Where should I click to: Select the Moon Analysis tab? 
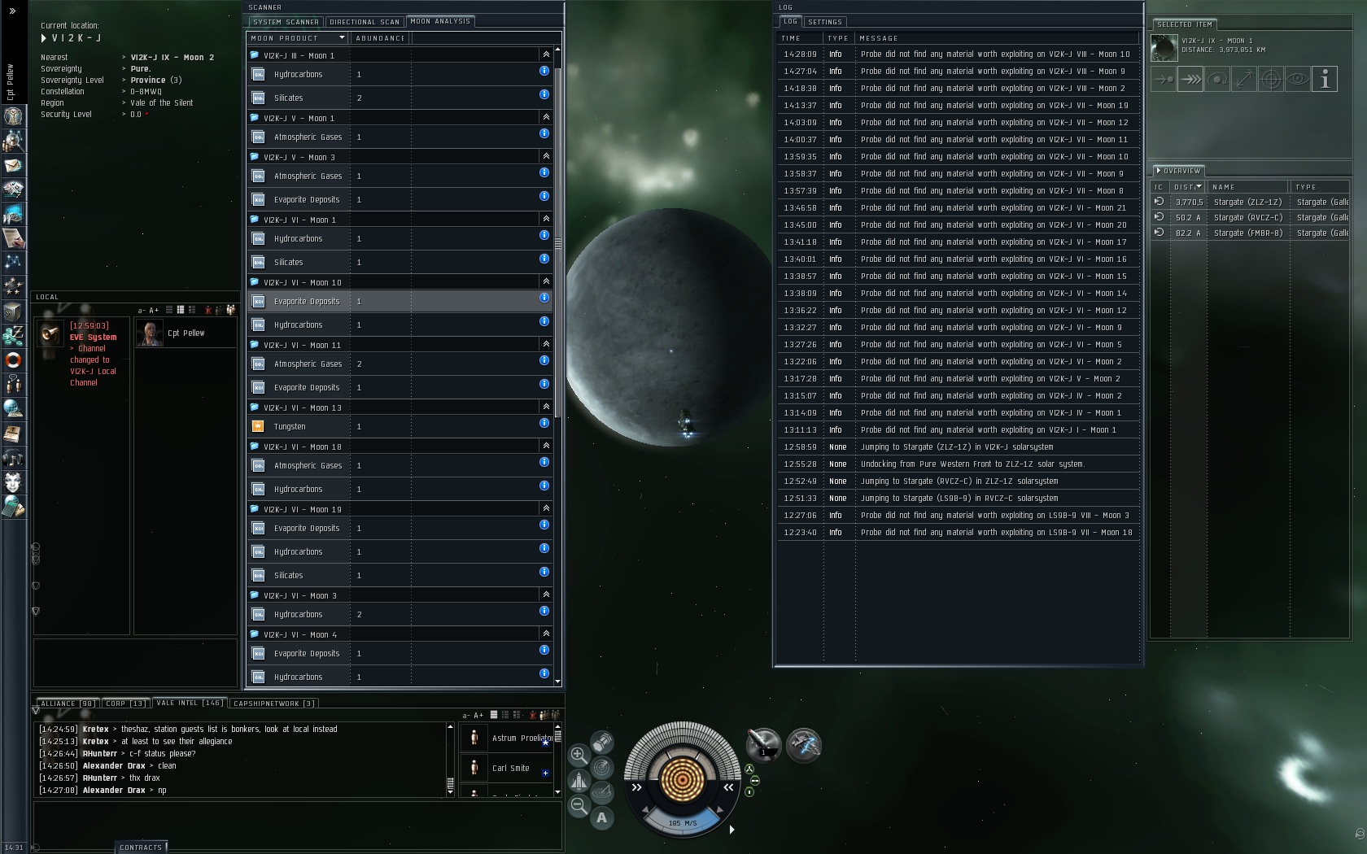pyautogui.click(x=440, y=21)
